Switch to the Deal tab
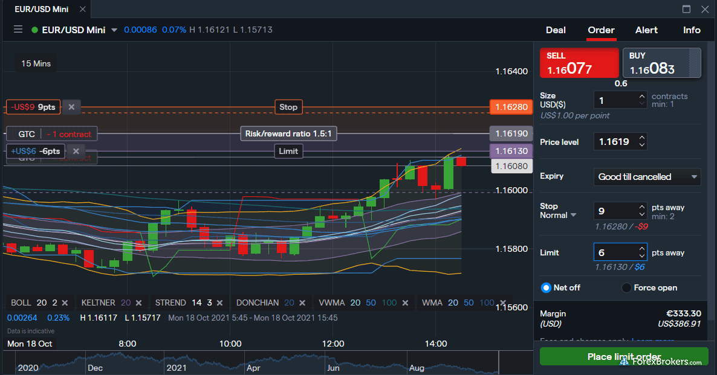 (556, 30)
